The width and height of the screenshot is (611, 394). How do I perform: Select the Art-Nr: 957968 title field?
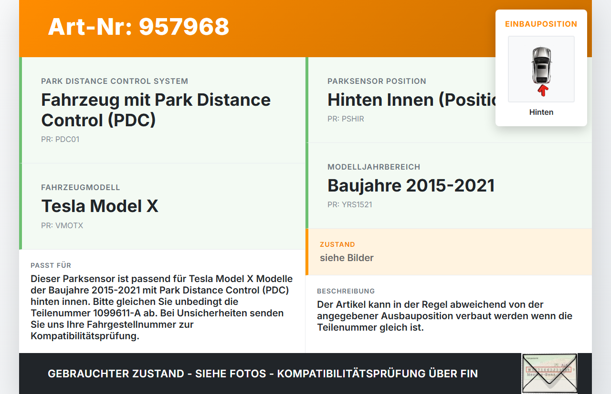click(x=138, y=27)
